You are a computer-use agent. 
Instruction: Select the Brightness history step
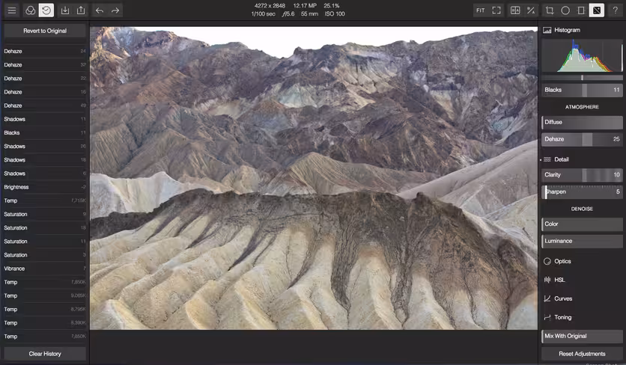(45, 187)
